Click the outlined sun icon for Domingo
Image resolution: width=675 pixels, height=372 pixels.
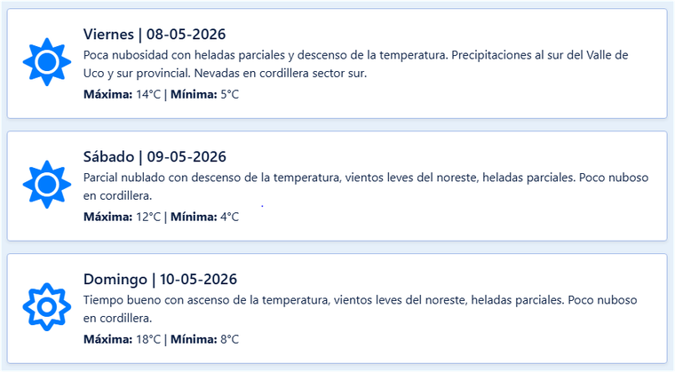pos(47,307)
